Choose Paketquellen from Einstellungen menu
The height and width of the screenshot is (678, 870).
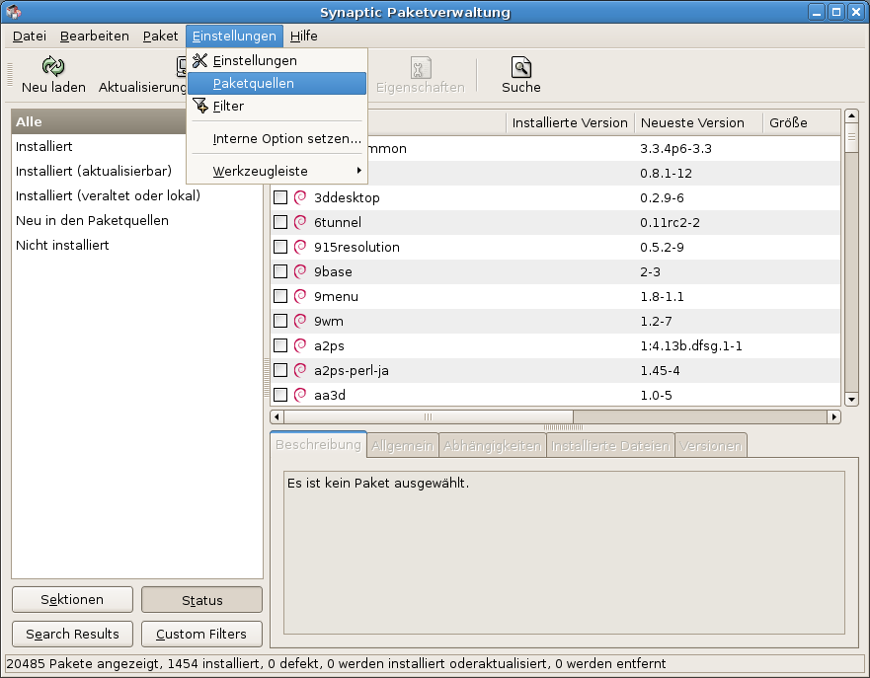pyautogui.click(x=277, y=83)
